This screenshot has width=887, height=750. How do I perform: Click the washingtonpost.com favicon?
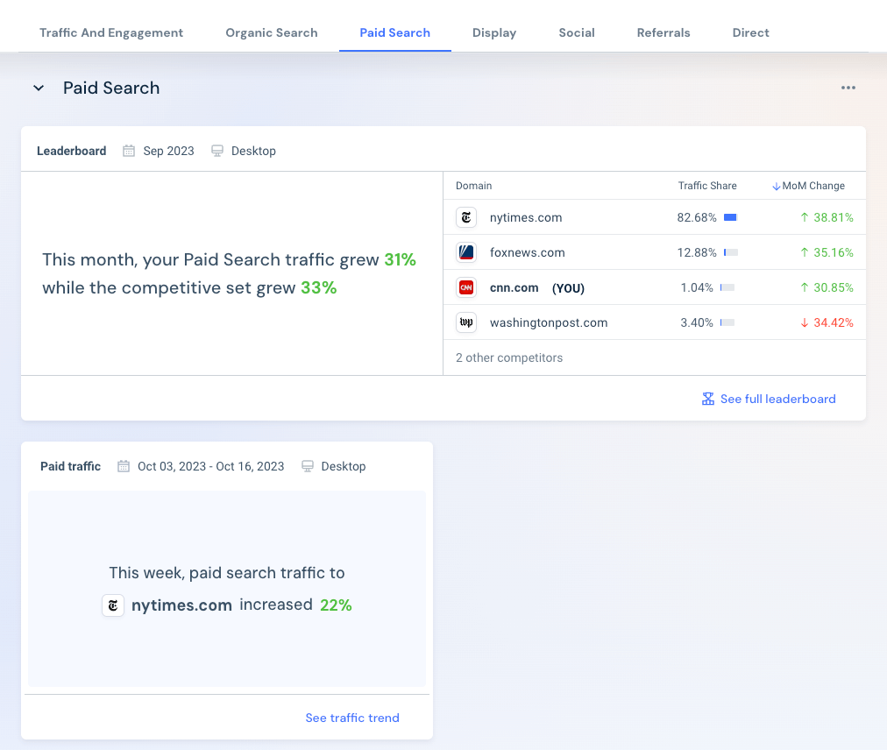click(466, 322)
